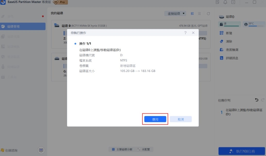Click the 105.20 GB --> 183.16 GB value
266x156 pixels.
pyautogui.click(x=138, y=71)
